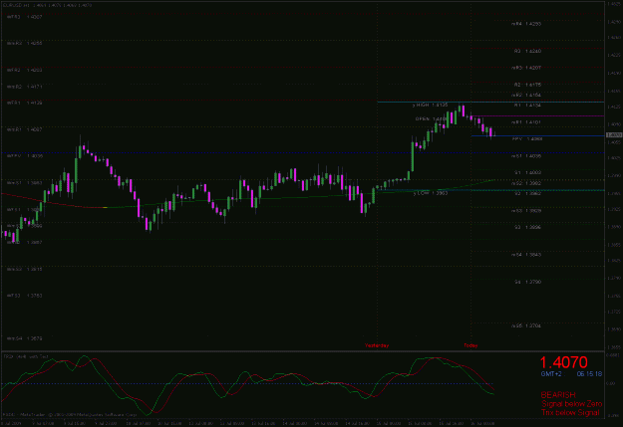Click the mR3 1.4207 label
The height and width of the screenshot is (427, 623).
pyautogui.click(x=526, y=68)
